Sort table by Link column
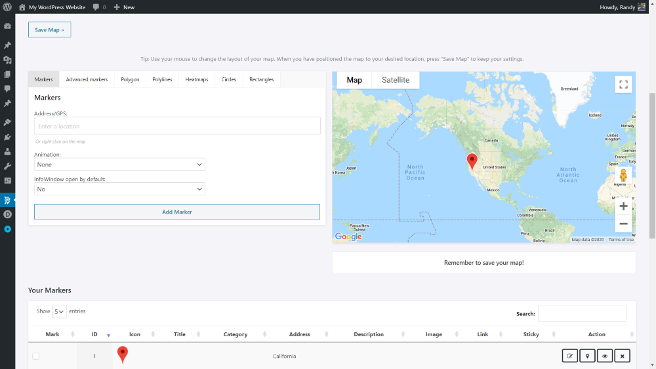 pos(482,334)
